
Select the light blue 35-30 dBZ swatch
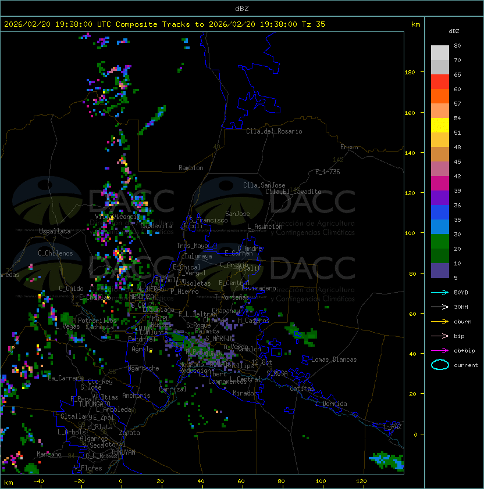coord(440,227)
